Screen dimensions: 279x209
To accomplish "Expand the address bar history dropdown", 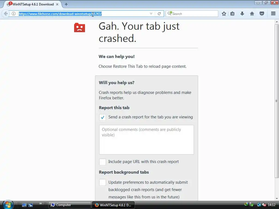I will [151, 14].
